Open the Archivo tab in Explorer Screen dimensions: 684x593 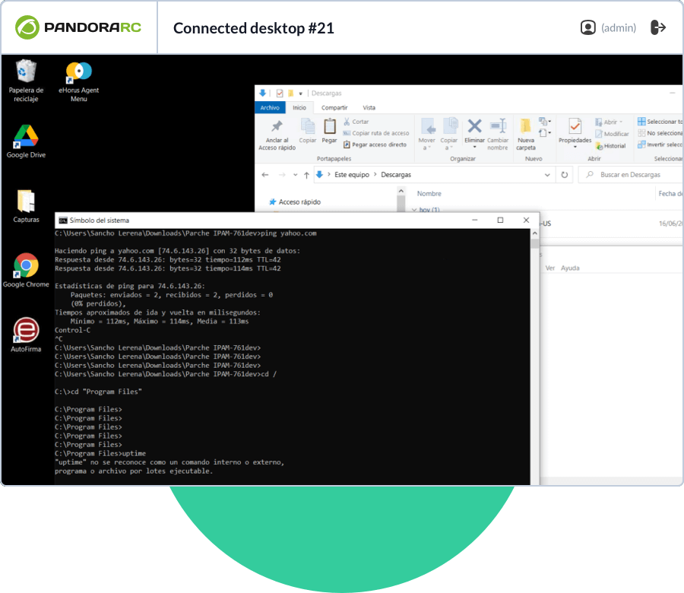point(270,107)
